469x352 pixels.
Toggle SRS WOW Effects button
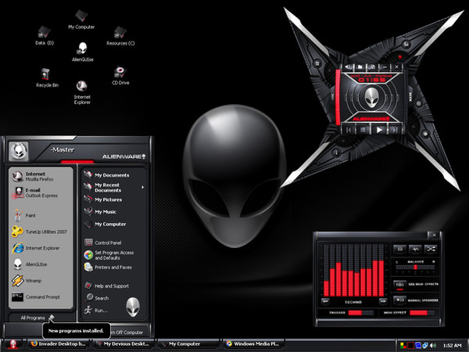tap(400, 285)
